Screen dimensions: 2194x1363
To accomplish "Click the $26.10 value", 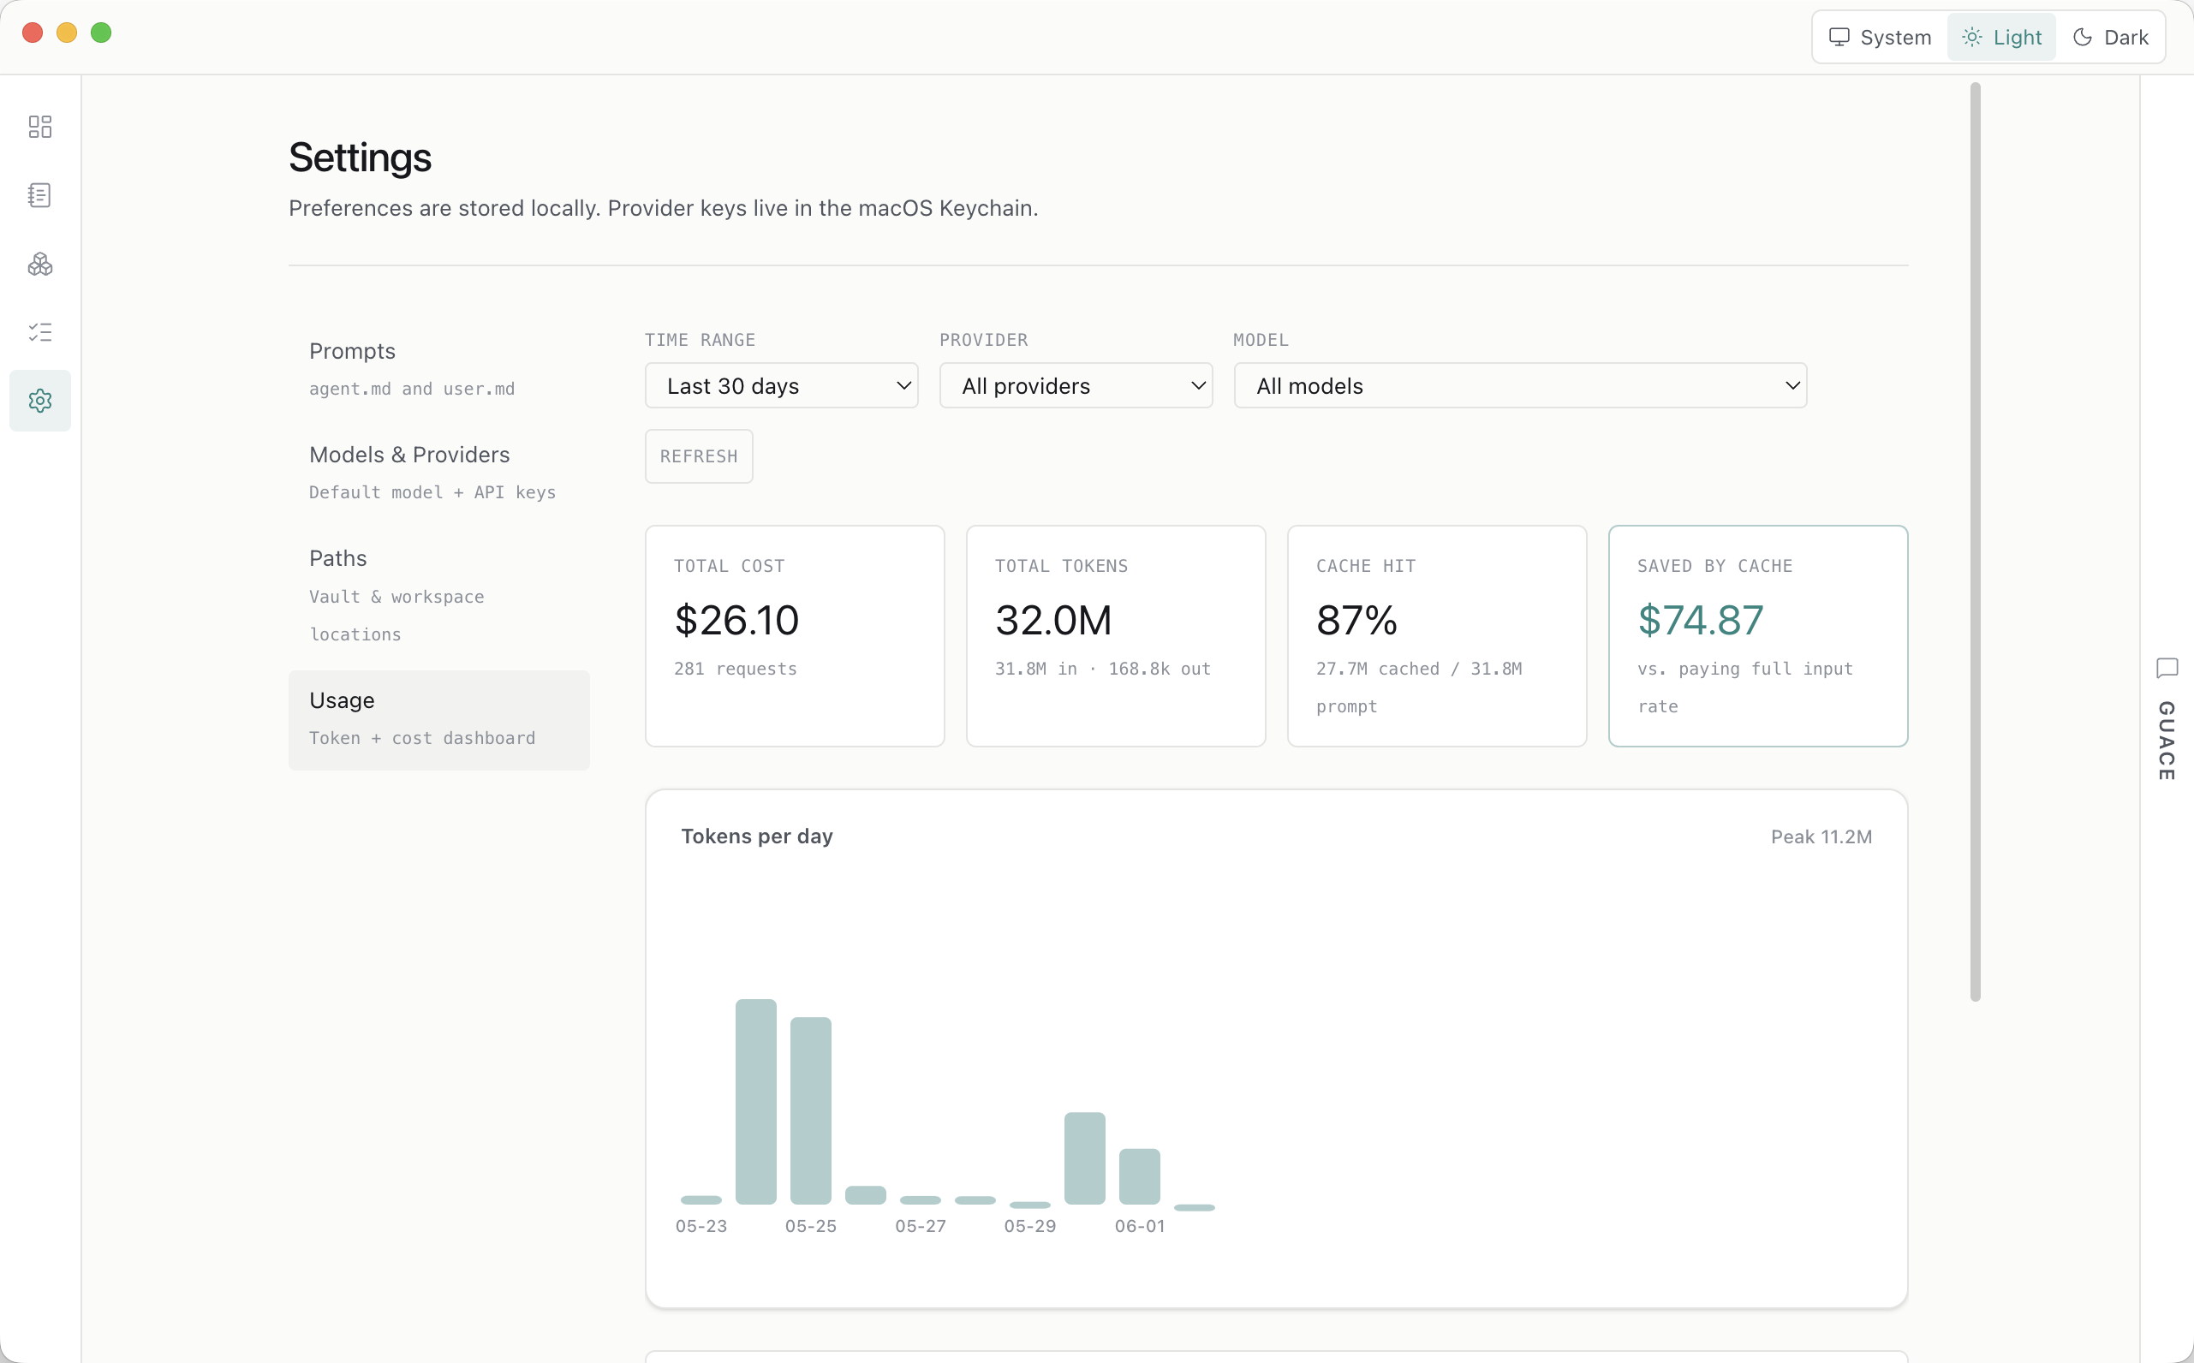I will pyautogui.click(x=736, y=620).
